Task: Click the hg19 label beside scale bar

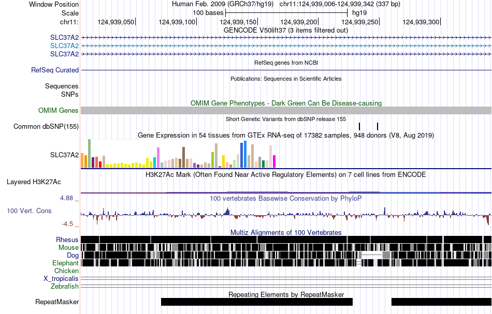Action: point(359,13)
